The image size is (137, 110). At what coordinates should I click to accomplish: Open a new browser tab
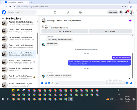click(x=31, y=2)
